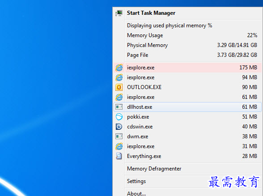Viewport: 263px width, 196px height.
Task: Click the Physical Memory label
Action: coord(147,45)
